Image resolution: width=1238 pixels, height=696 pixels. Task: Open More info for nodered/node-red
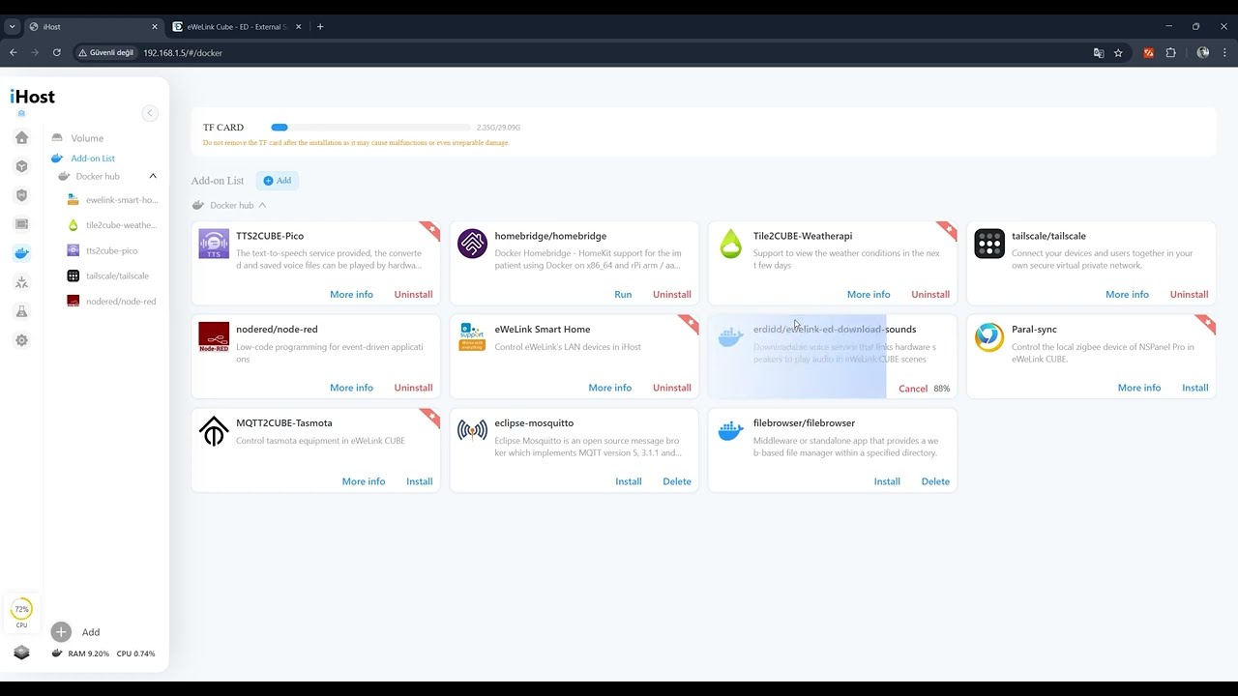[x=351, y=389]
